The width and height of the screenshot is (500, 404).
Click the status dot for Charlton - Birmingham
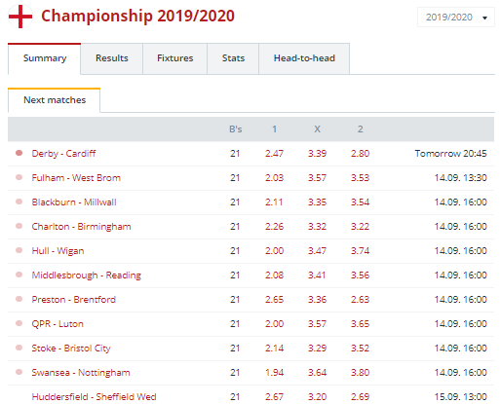(19, 226)
